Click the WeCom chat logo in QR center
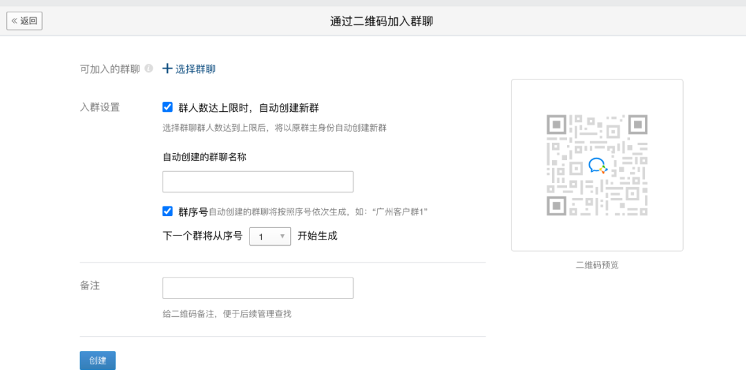746x381 pixels. click(597, 166)
